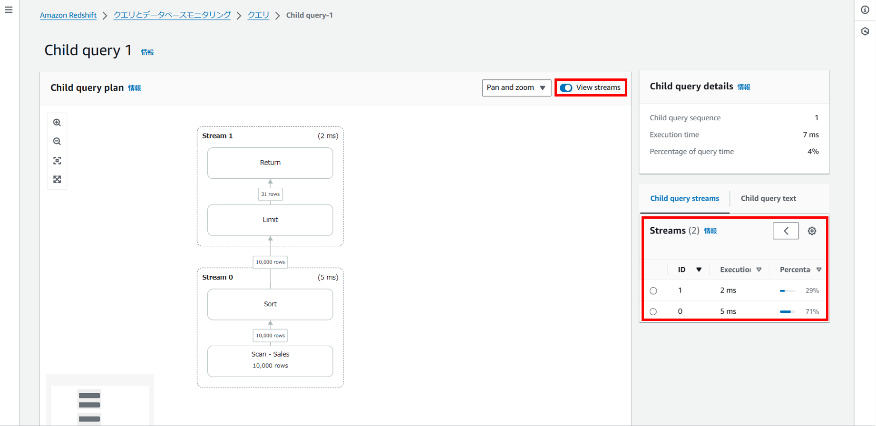Click the 情報 link beside Child query plan
Image resolution: width=876 pixels, height=426 pixels.
tap(135, 88)
